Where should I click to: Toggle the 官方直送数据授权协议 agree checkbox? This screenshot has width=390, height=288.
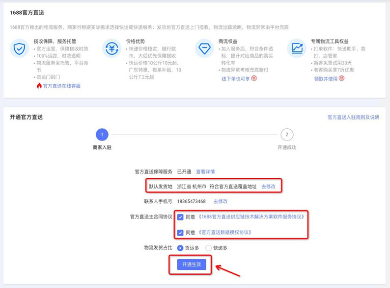coord(180,232)
